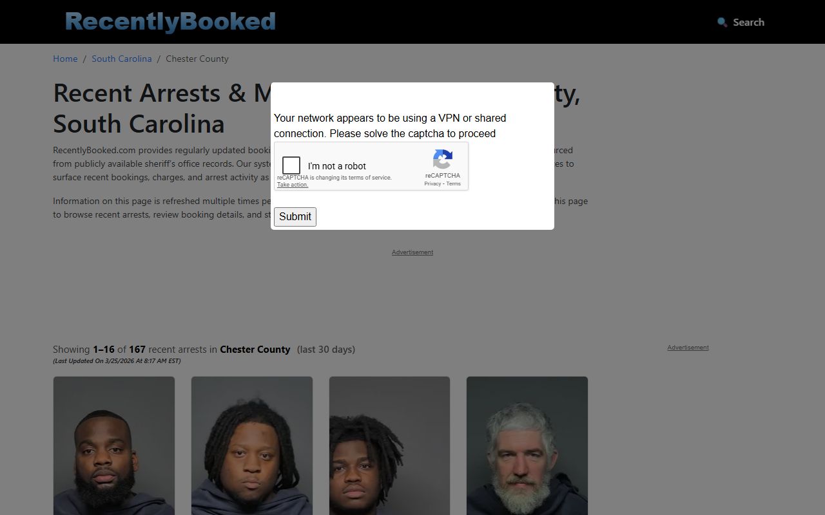Go to the Home breadcrumb
This screenshot has width=825, height=515.
tap(65, 59)
